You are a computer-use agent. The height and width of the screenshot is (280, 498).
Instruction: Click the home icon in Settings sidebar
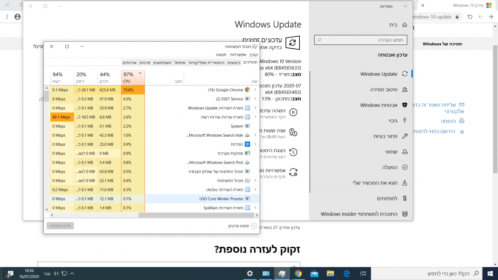pos(404,25)
